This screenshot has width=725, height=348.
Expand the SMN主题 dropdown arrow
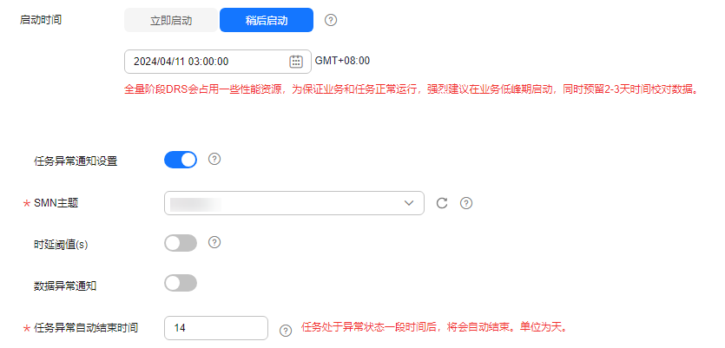click(409, 203)
